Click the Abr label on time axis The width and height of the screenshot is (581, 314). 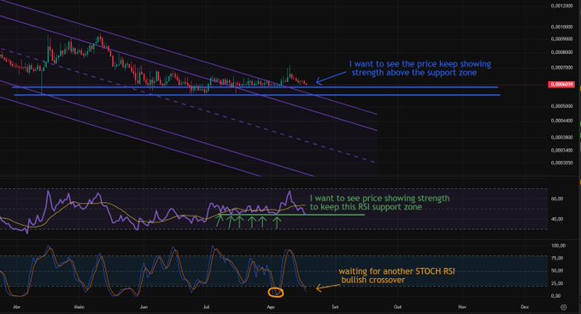point(16,307)
